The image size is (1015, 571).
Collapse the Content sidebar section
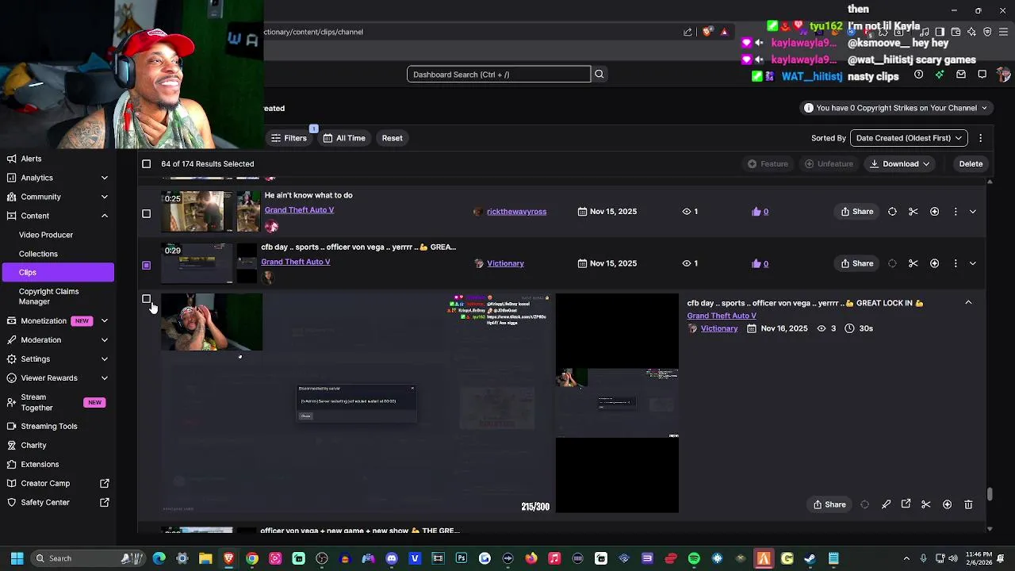tap(104, 216)
